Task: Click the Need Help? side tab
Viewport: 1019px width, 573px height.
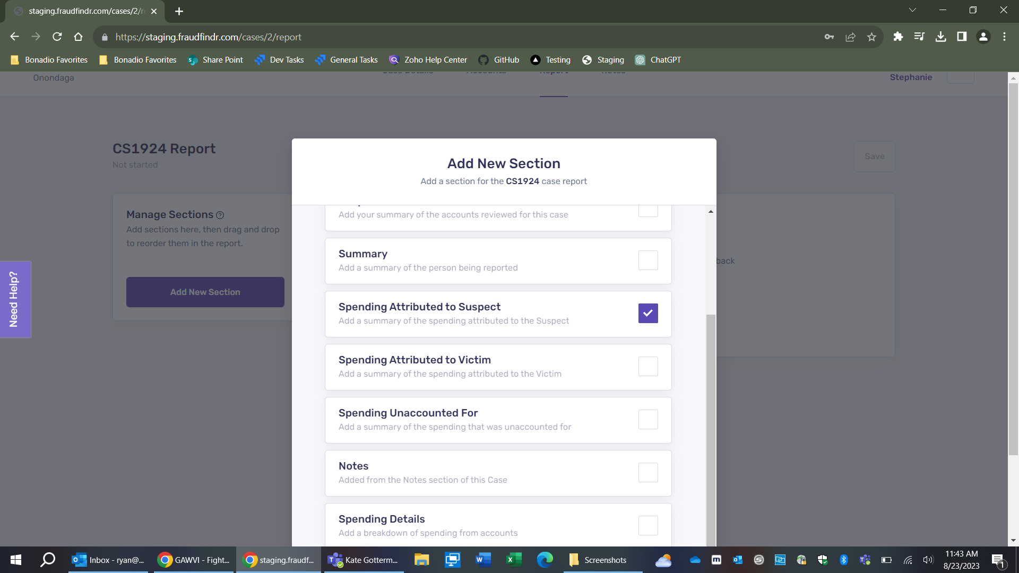Action: click(15, 300)
